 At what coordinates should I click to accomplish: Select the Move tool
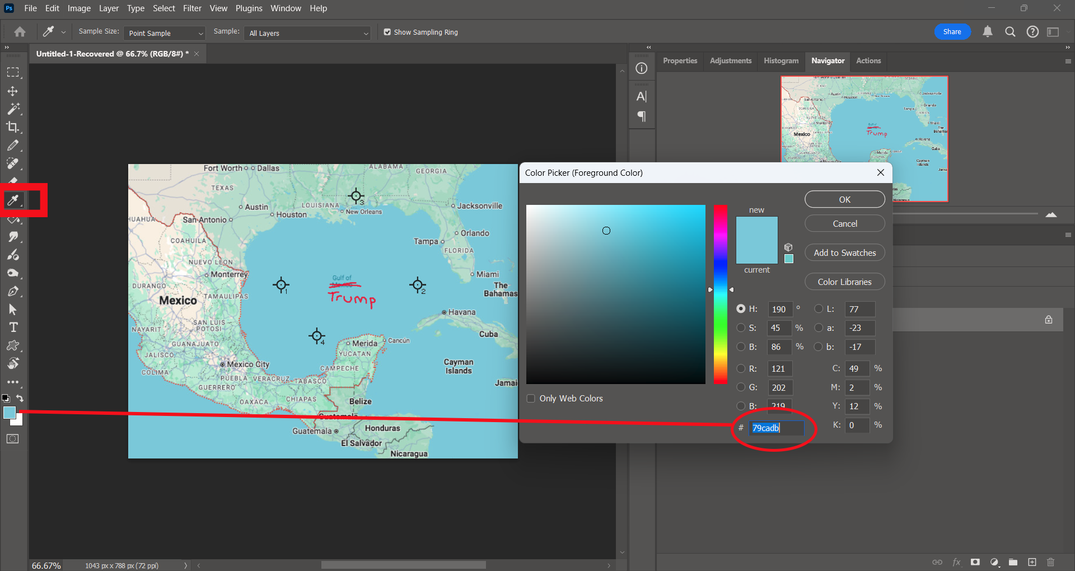(x=14, y=91)
